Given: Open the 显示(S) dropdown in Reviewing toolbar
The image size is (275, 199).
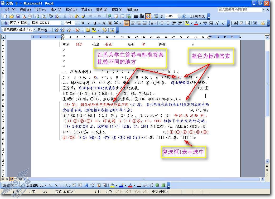Looking at the screenshot, I should (44, 30).
